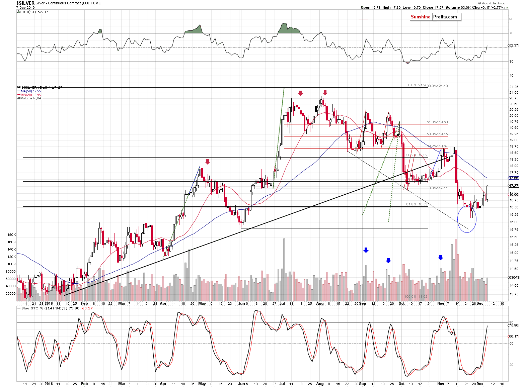Select the 50.0%: 19.15 Fibonacci label

click(437, 134)
